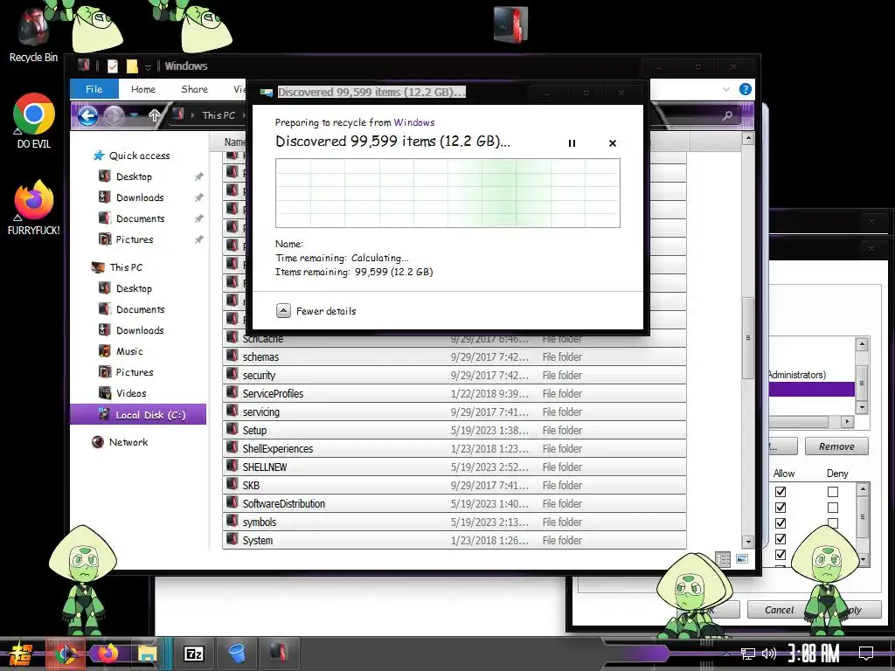Toggle first Deny checkbox in permissions
This screenshot has height=671, width=895.
pyautogui.click(x=833, y=491)
